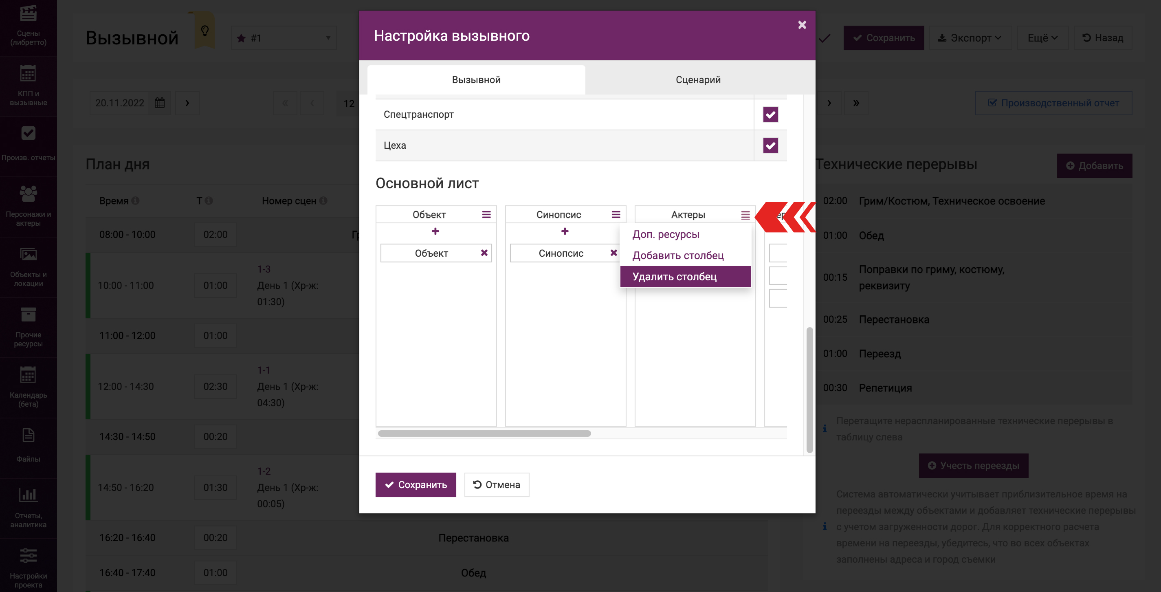The width and height of the screenshot is (1161, 592).
Task: Open Календарь (бета) sidebar item
Action: [x=29, y=388]
